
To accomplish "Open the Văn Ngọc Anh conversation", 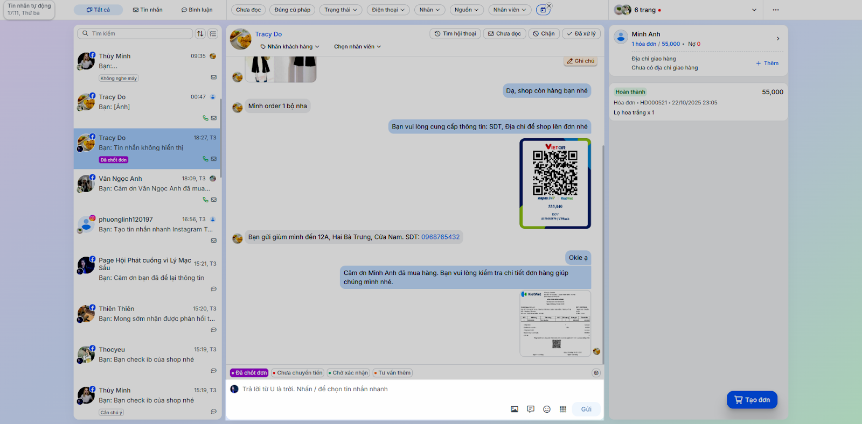I will pos(147,189).
